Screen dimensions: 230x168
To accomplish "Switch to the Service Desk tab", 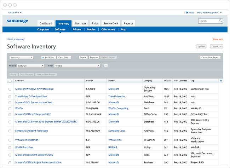I will pos(111,23).
